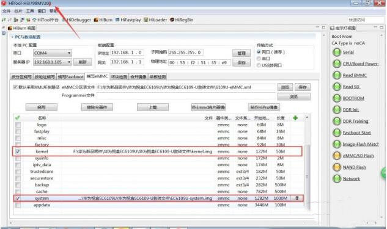Open the fourth menu (窗口) in menu bar

pos(42,11)
